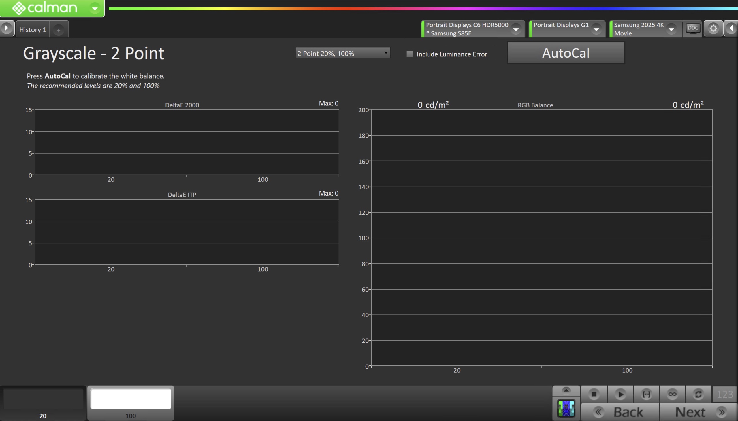Image resolution: width=738 pixels, height=421 pixels.
Task: Select the History 1 tab
Action: click(33, 30)
